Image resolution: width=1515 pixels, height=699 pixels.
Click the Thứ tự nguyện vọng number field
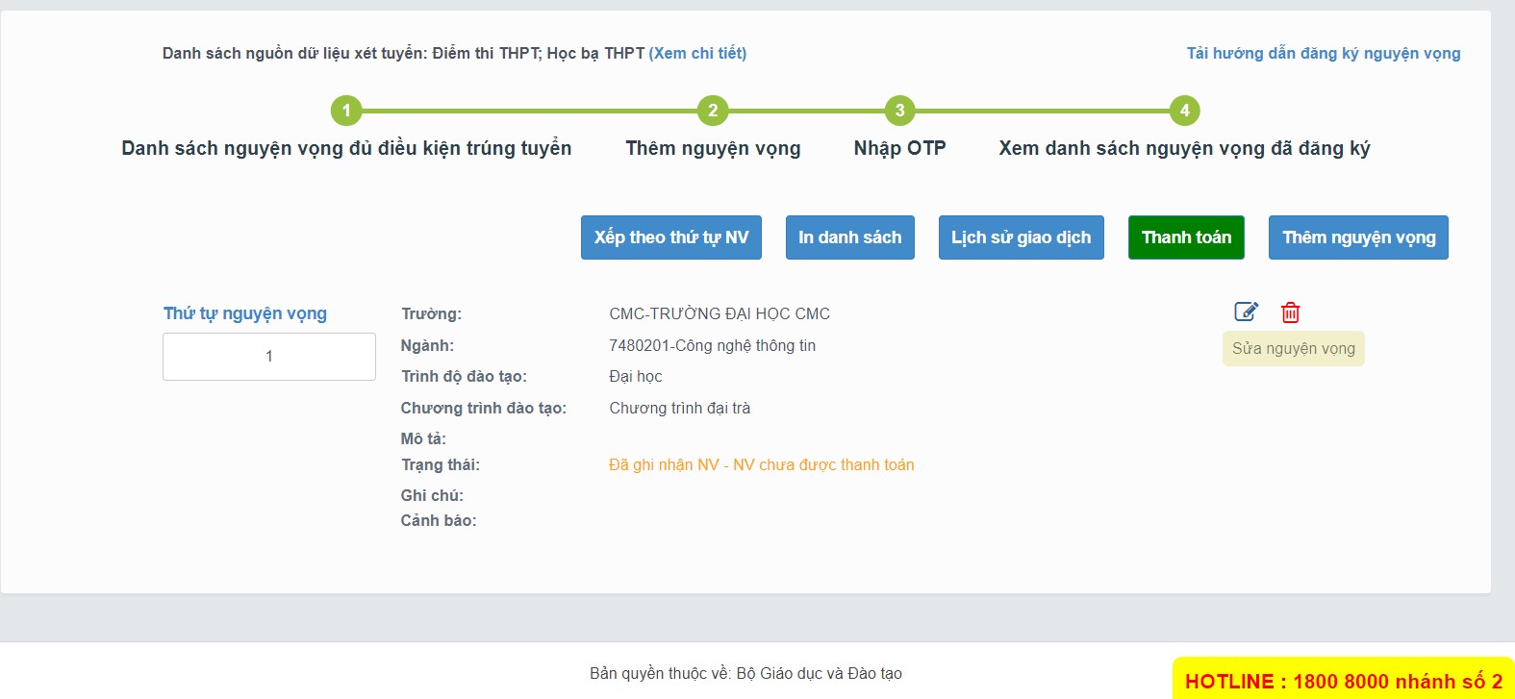pyautogui.click(x=268, y=356)
